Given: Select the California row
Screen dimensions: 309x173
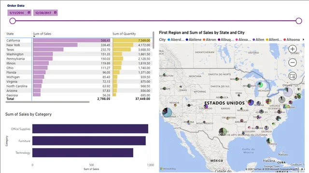Looking at the screenshot, I should tap(78, 40).
